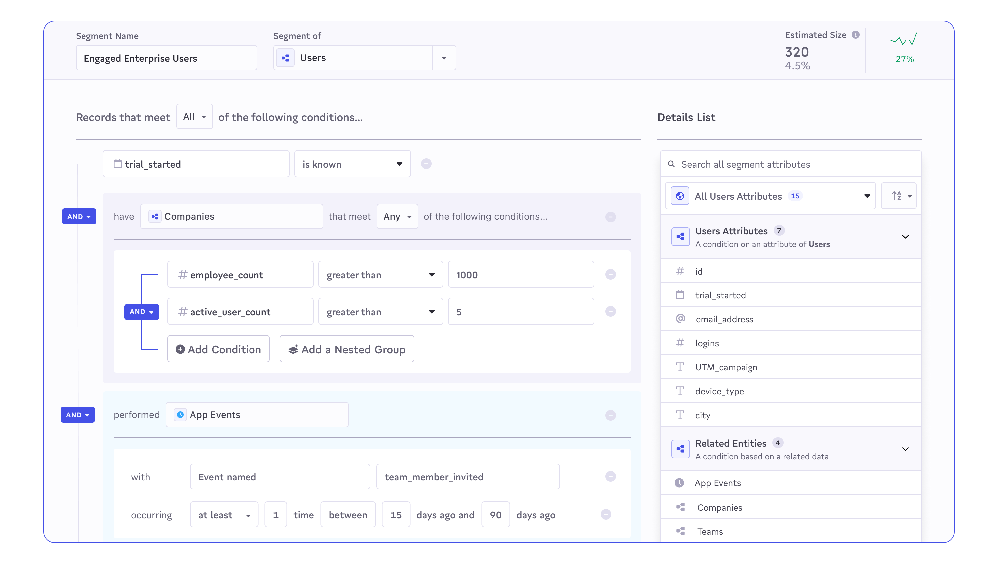Click Add a Nested Group button
Screen dimensions: 998x563
347,349
